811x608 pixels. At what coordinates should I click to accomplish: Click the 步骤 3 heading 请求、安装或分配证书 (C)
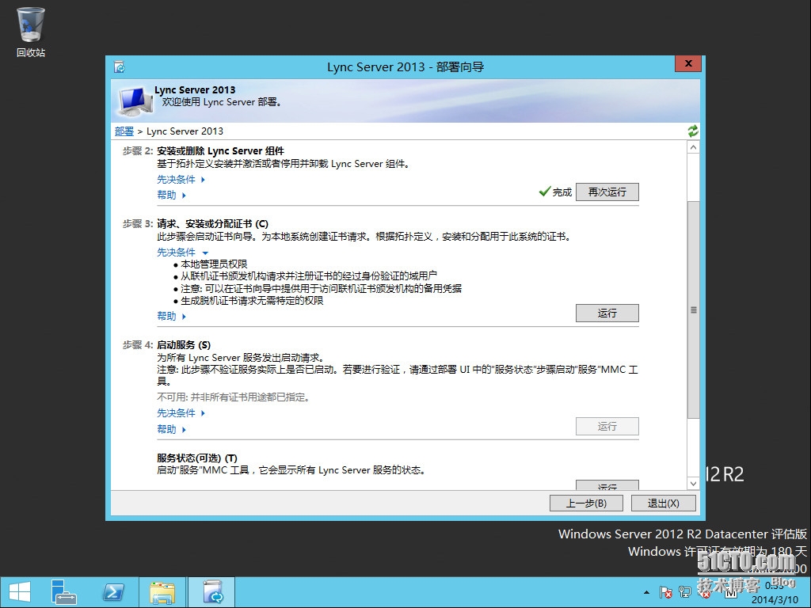212,224
